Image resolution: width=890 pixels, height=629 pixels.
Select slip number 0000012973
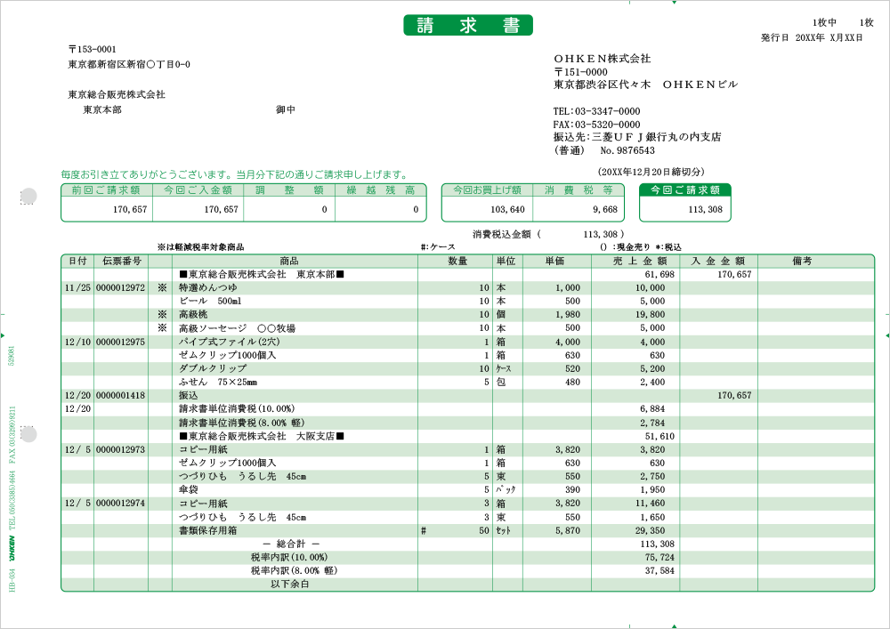(x=120, y=450)
